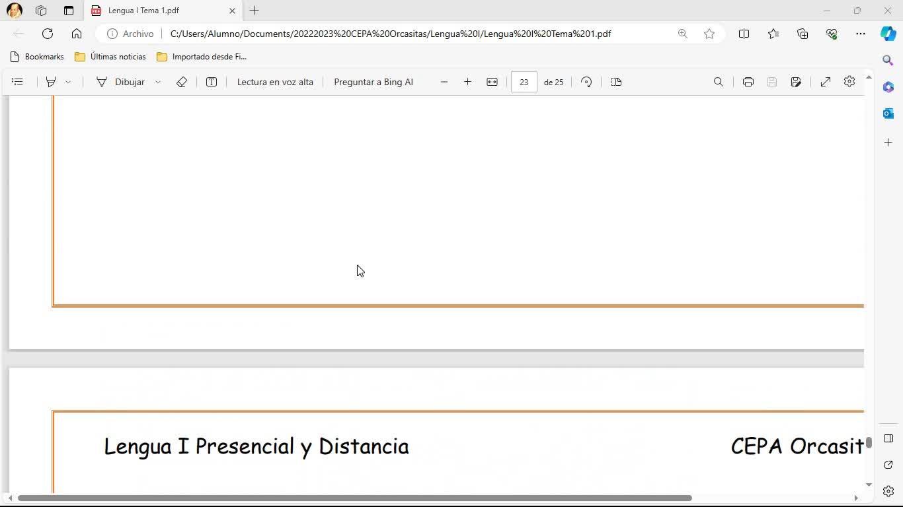Open the profile avatar menu

15,11
